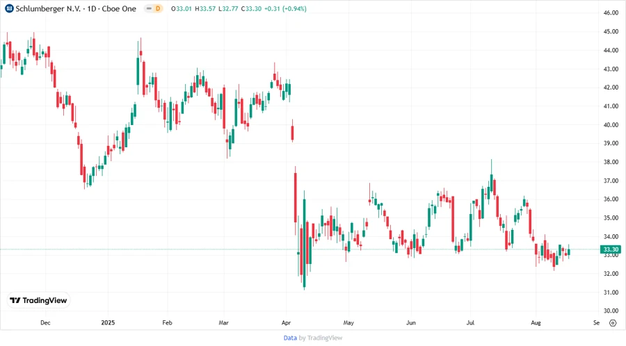This screenshot has width=626, height=346.
Task: Click the open price O33.01 value
Action: 183,8
